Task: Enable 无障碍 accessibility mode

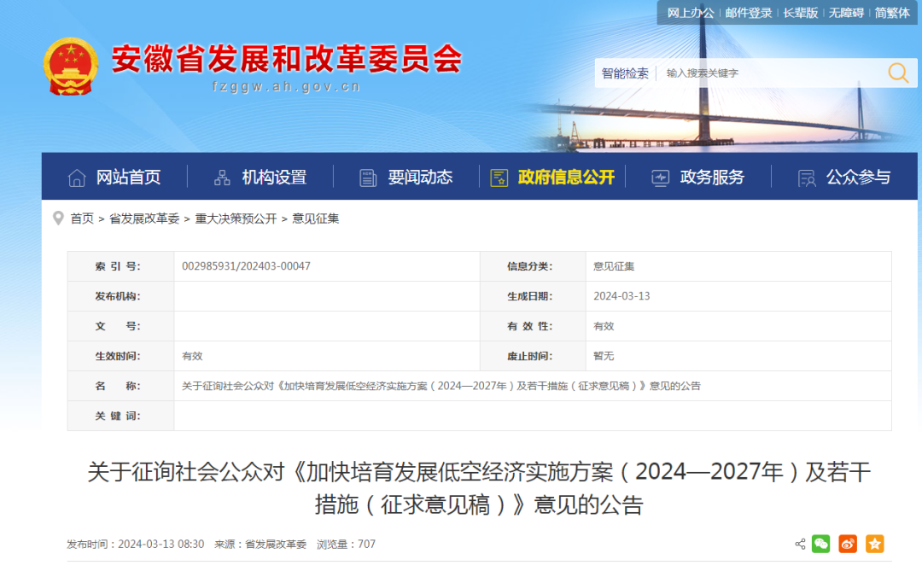Action: (846, 12)
